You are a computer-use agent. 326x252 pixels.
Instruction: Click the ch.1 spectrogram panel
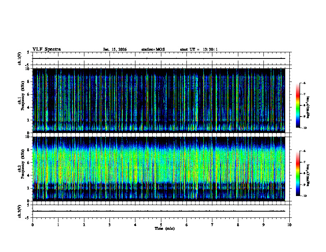tap(159, 100)
